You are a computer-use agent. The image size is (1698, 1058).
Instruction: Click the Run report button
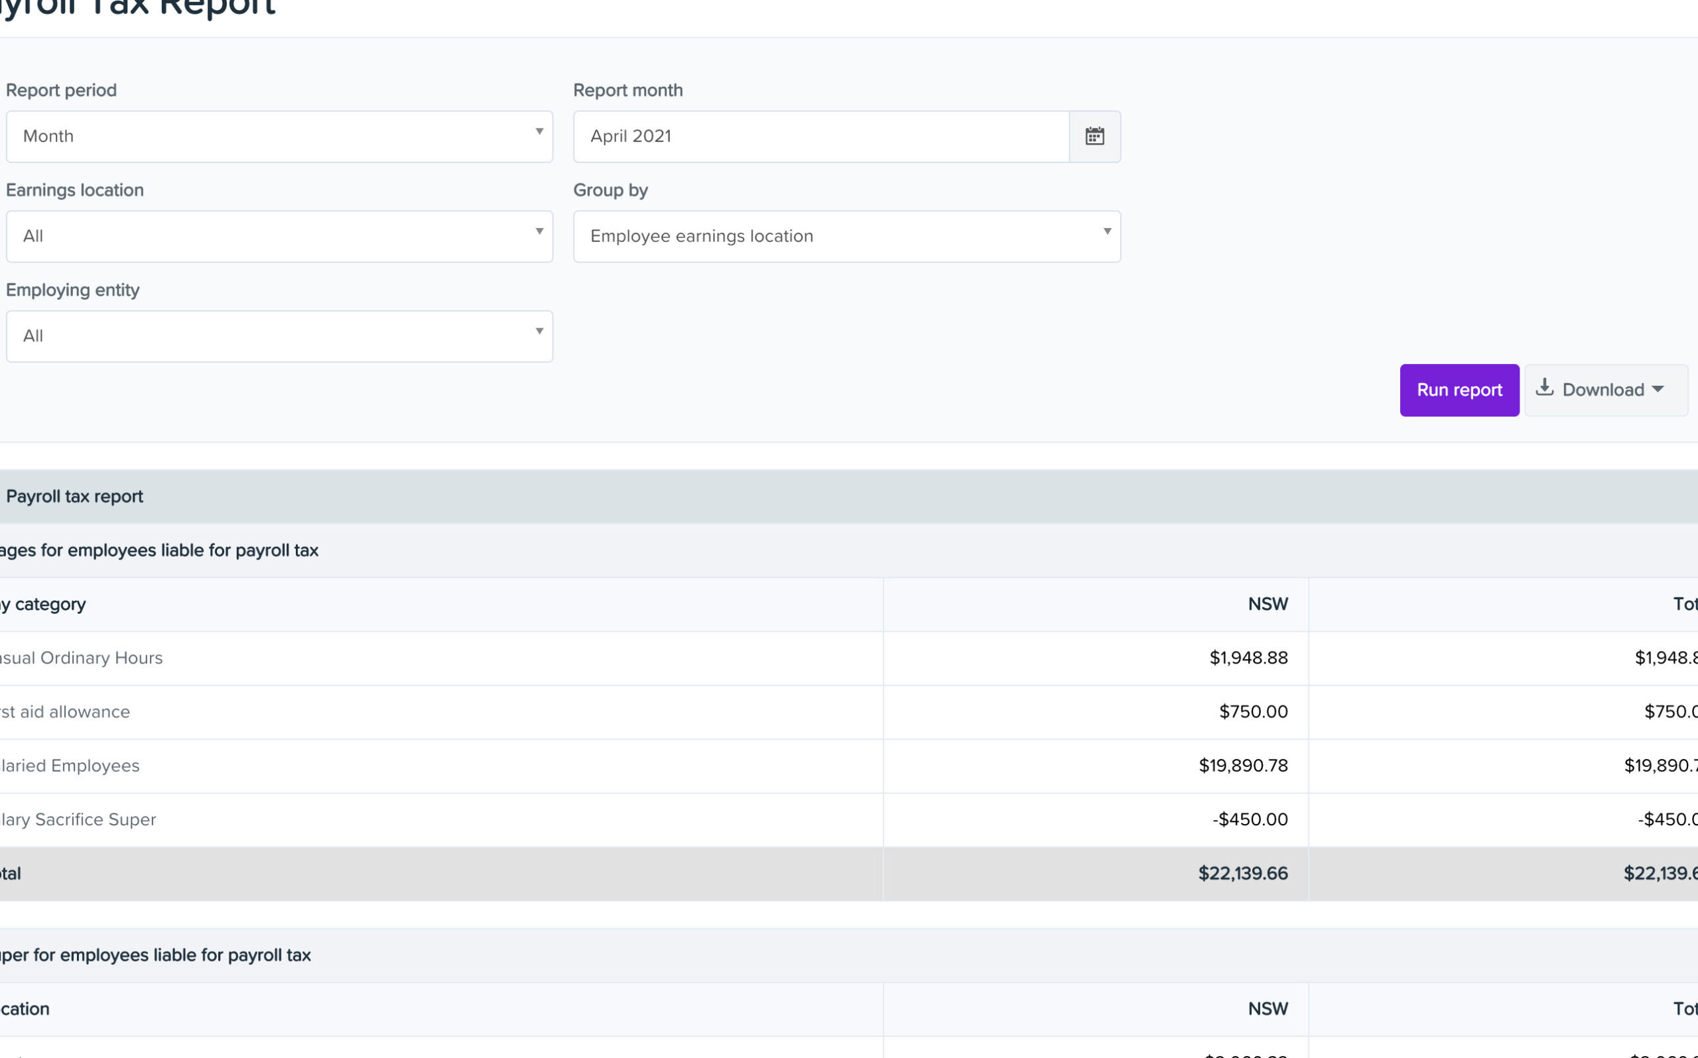(1459, 390)
